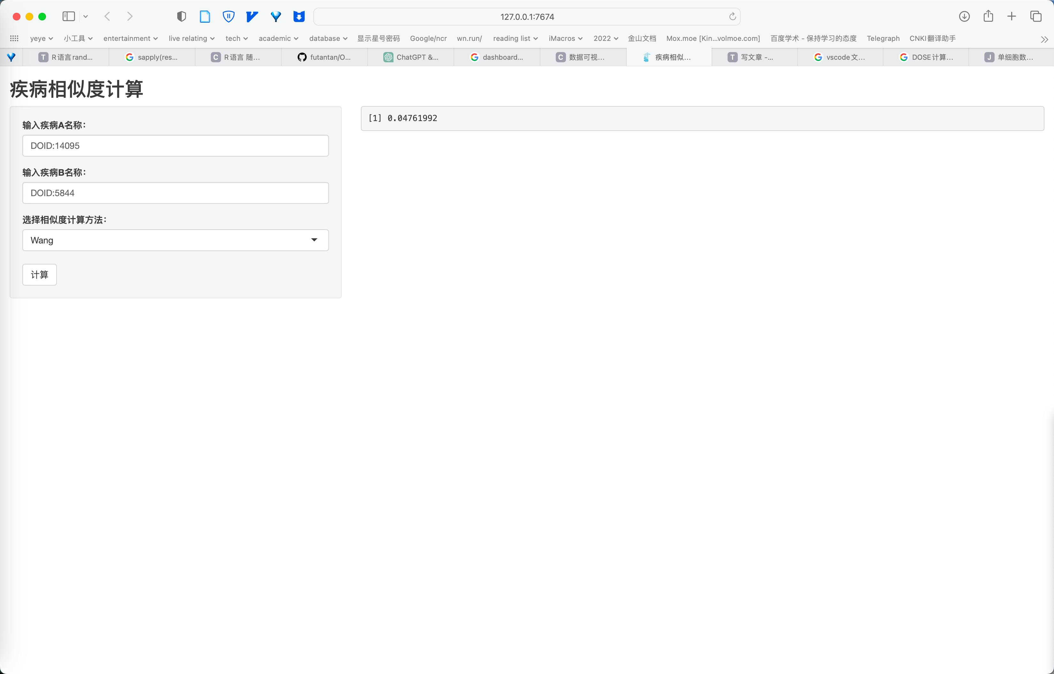Click the 疾病B名称 input with DOID:5844
This screenshot has height=674, width=1054.
(176, 193)
